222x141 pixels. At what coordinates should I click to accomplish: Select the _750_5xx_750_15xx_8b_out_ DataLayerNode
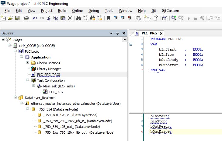pos(79,132)
